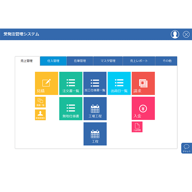Switch to the 仕入管理 tab
Screen dimensions: 192x192
(x=53, y=61)
